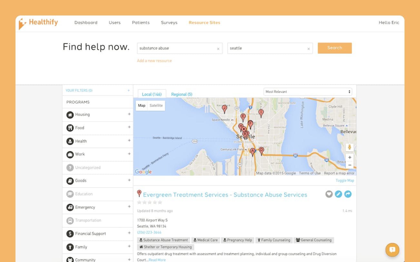Focus the seattle location field
This screenshot has height=262, width=420.
270,48
